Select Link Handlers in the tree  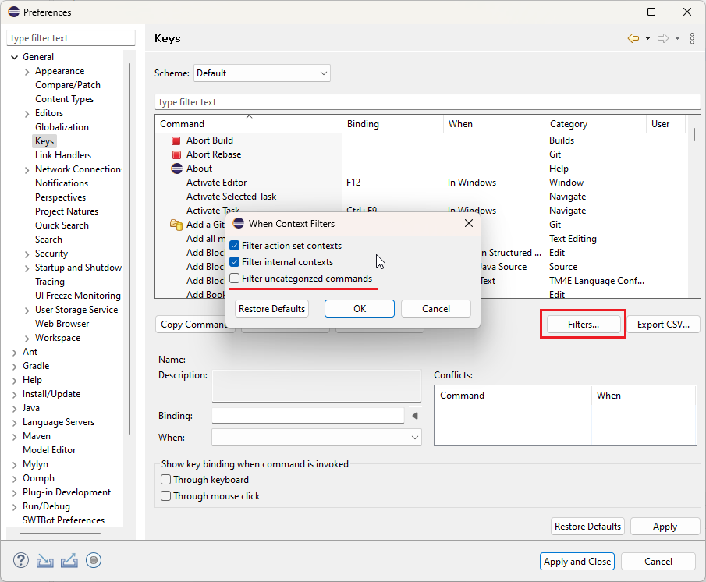[x=63, y=154]
